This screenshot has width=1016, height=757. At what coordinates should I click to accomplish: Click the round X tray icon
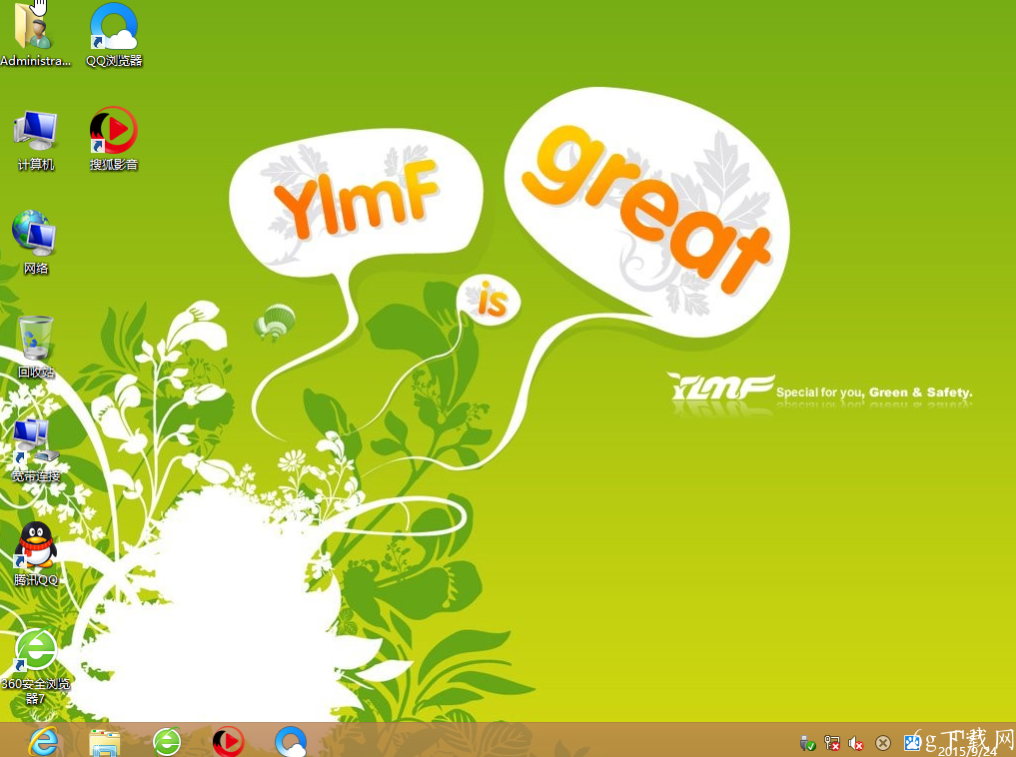pyautogui.click(x=882, y=743)
